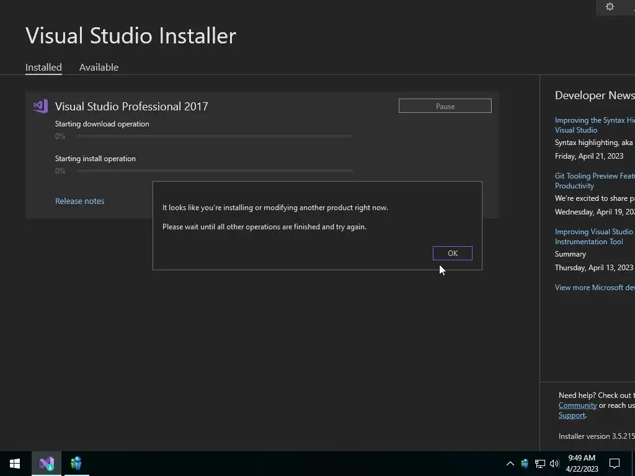
Task: Switch to the Available tab
Action: click(99, 67)
